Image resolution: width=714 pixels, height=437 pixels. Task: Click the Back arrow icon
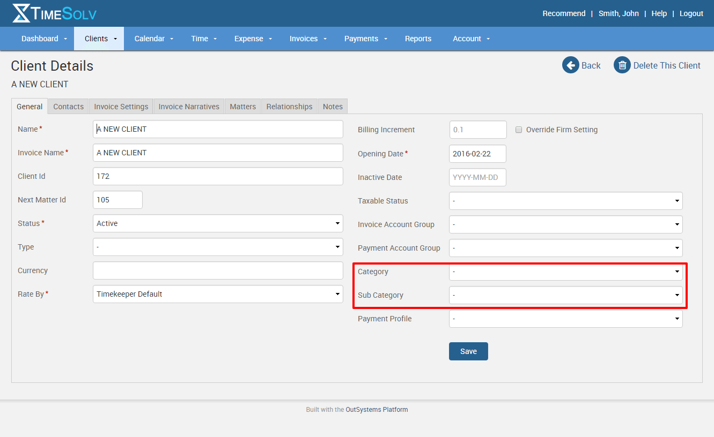pyautogui.click(x=570, y=65)
